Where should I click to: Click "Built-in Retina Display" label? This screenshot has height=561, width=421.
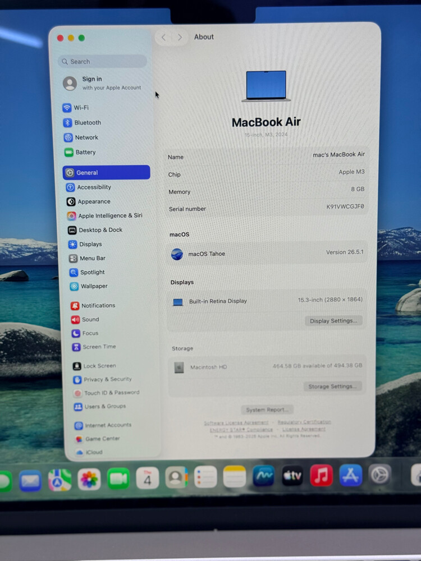coord(218,301)
